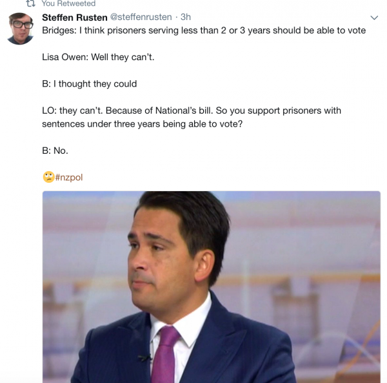Click the "You Retweeted" label
Viewport: 387px width, 383px height.
[68, 3]
